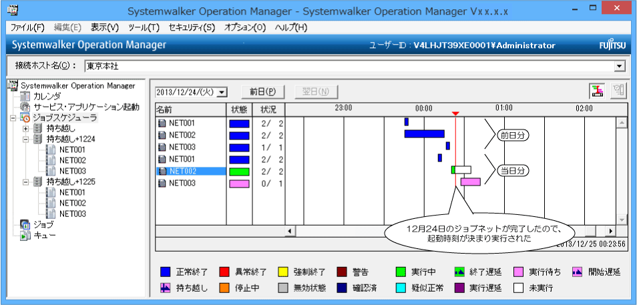Click the 異常終了 red legend swatch
The image size is (637, 305).
[224, 272]
